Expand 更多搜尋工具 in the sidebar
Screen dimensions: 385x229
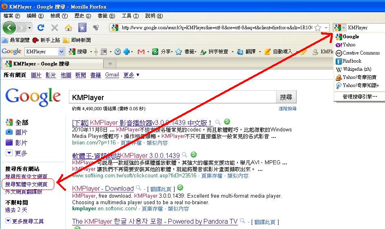pos(24,221)
